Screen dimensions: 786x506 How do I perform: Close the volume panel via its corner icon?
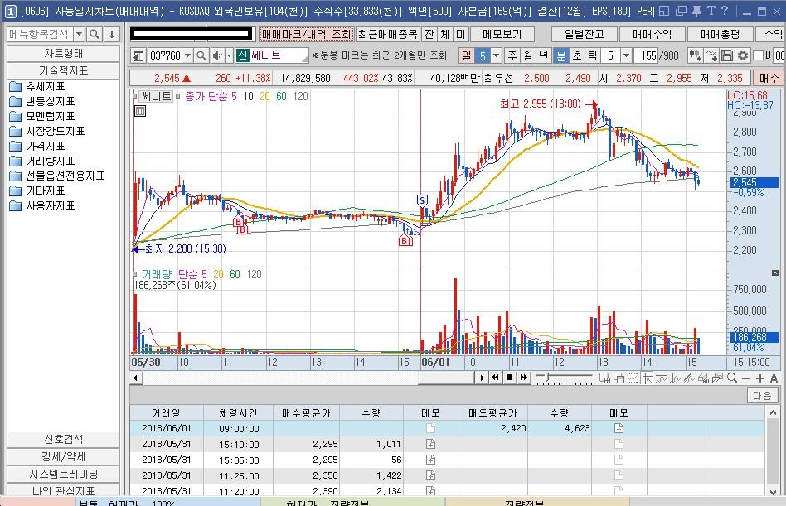[x=775, y=273]
